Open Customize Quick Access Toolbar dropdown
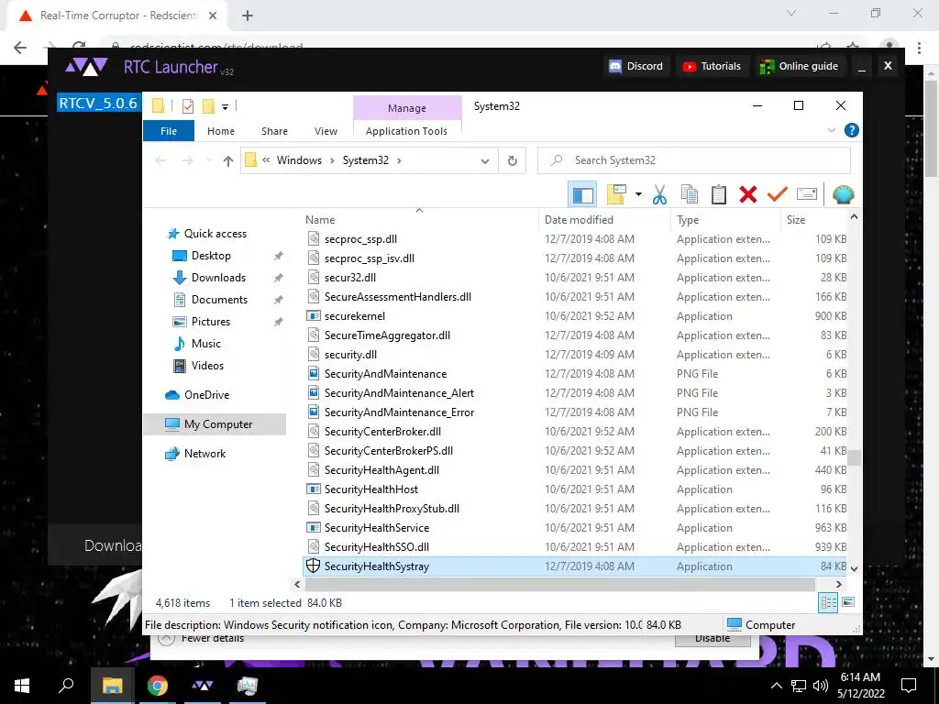 coord(226,106)
